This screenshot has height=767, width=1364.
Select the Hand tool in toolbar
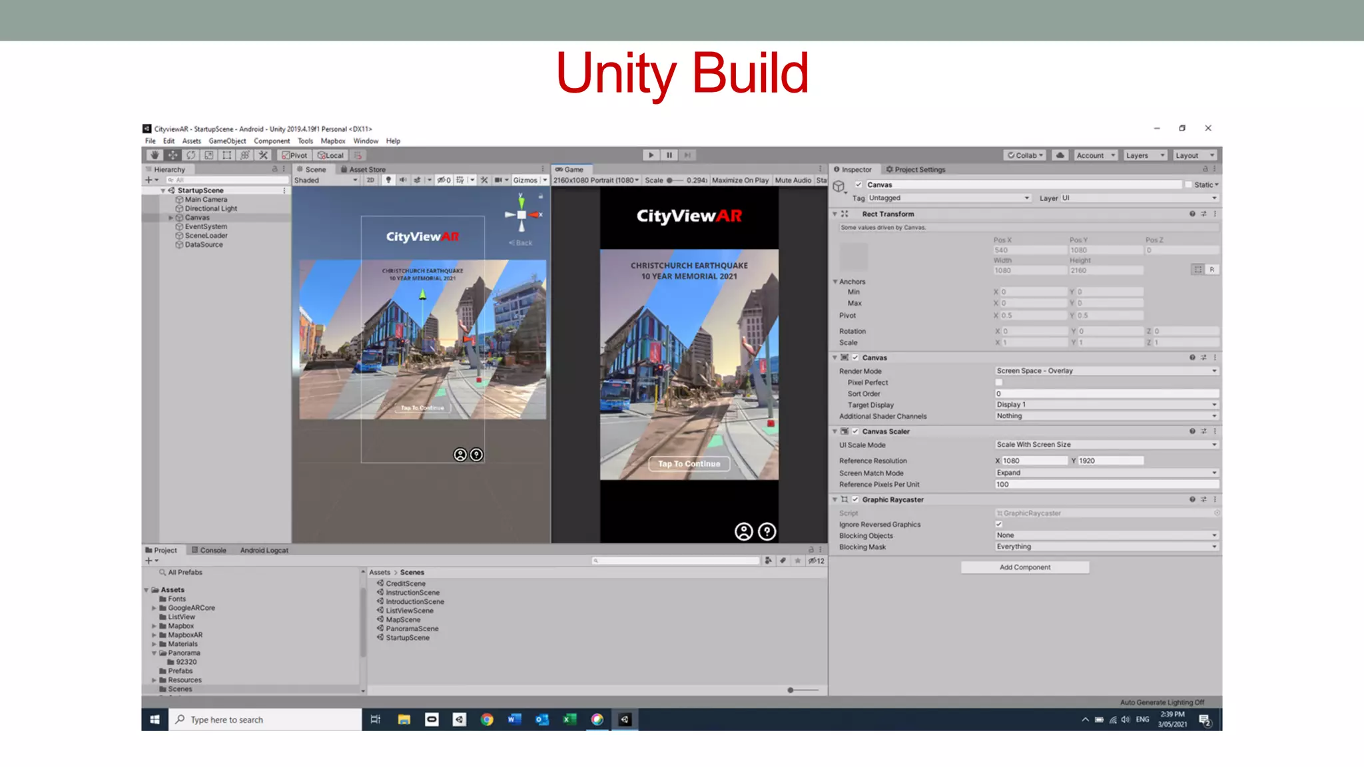click(x=155, y=155)
